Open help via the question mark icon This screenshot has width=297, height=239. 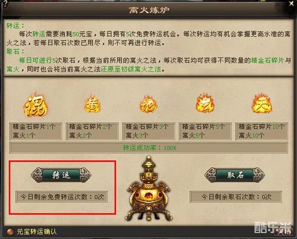tap(5, 4)
